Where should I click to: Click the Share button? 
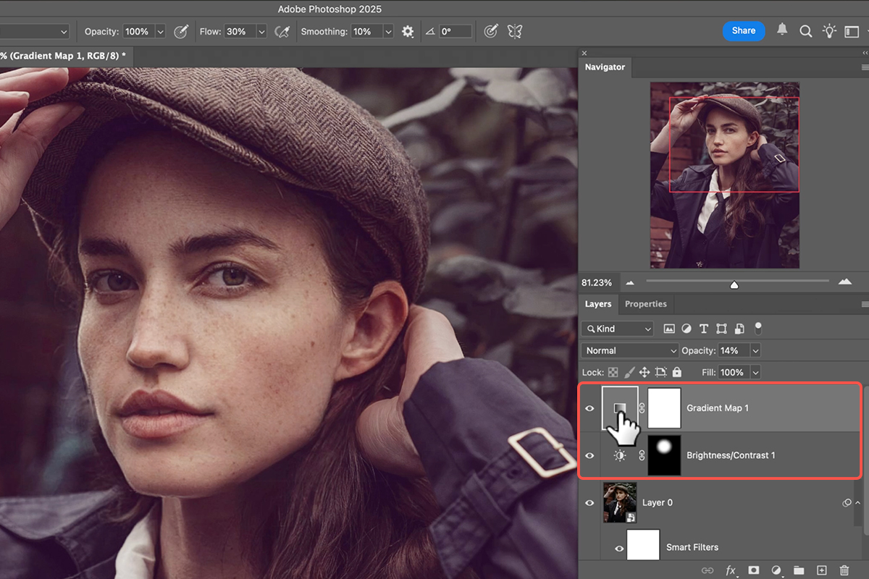coord(743,31)
